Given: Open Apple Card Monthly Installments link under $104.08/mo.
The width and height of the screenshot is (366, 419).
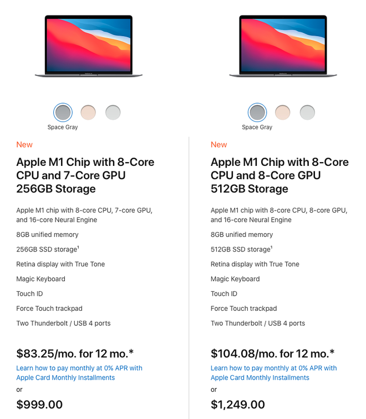Looking at the screenshot, I should [x=273, y=373].
